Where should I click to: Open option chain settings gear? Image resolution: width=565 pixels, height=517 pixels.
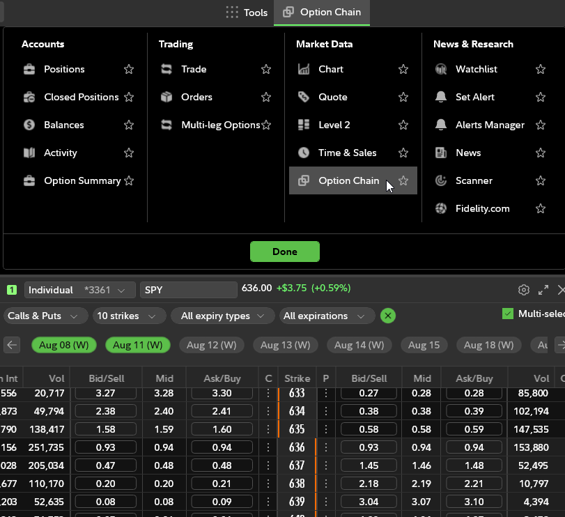tap(524, 290)
